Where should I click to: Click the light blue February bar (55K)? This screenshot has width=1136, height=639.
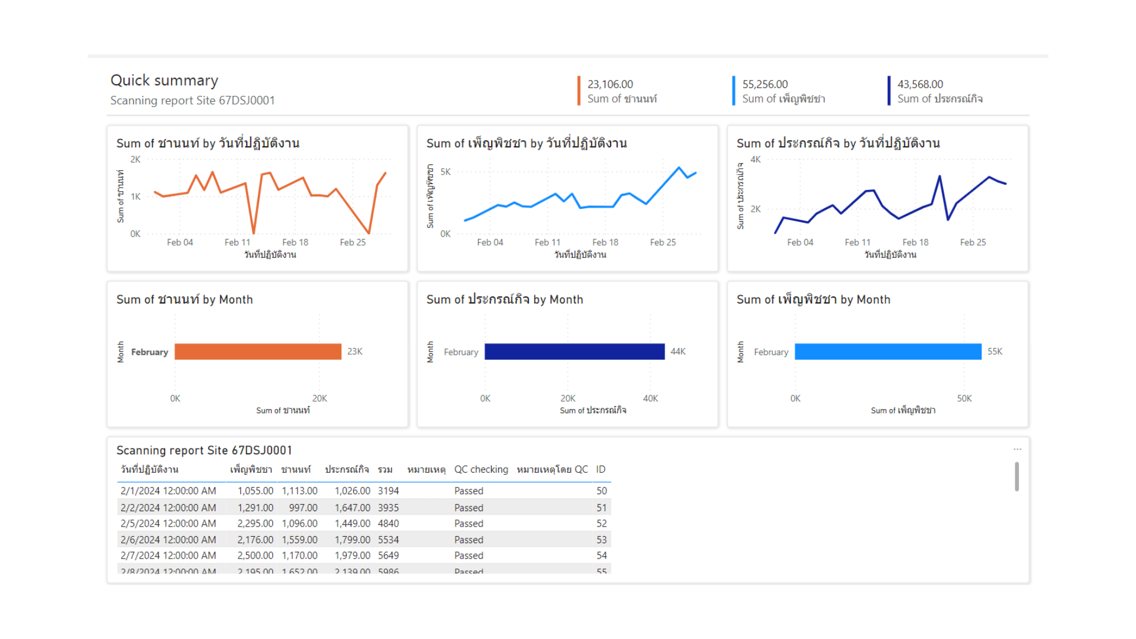point(887,351)
